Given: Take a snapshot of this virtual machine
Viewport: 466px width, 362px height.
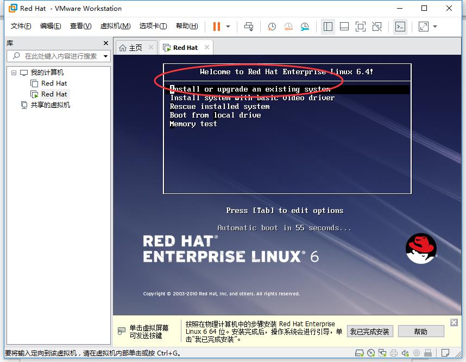Looking at the screenshot, I should [272, 27].
